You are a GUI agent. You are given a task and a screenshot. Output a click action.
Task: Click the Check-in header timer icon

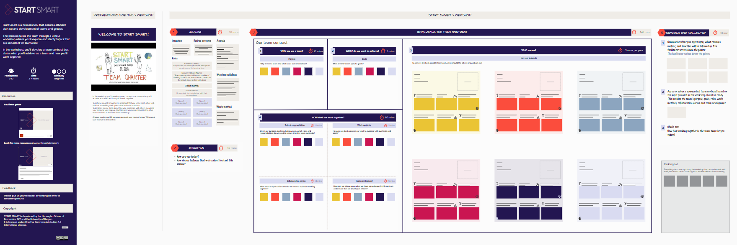221,148
